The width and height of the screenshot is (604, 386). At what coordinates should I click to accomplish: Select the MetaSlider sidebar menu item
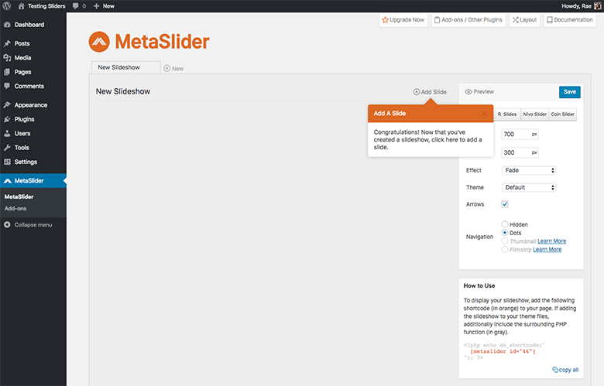pos(33,180)
